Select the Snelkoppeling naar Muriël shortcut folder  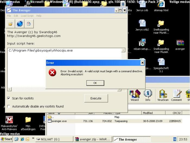point(161,27)
